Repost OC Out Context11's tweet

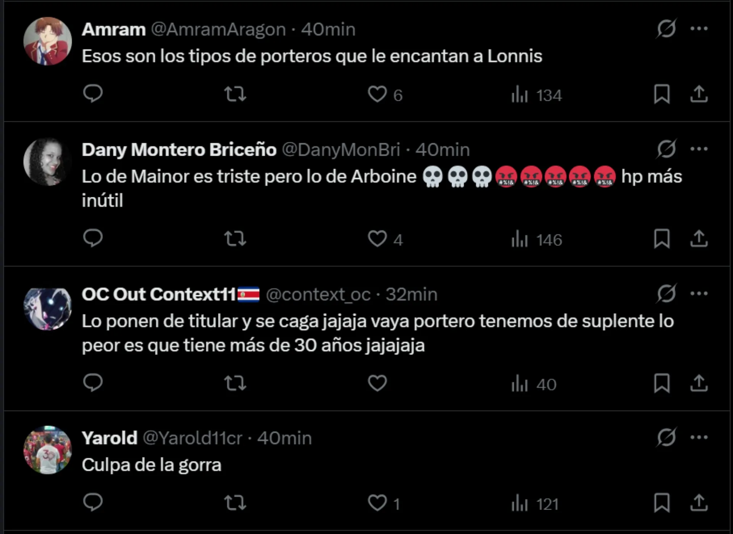235,383
